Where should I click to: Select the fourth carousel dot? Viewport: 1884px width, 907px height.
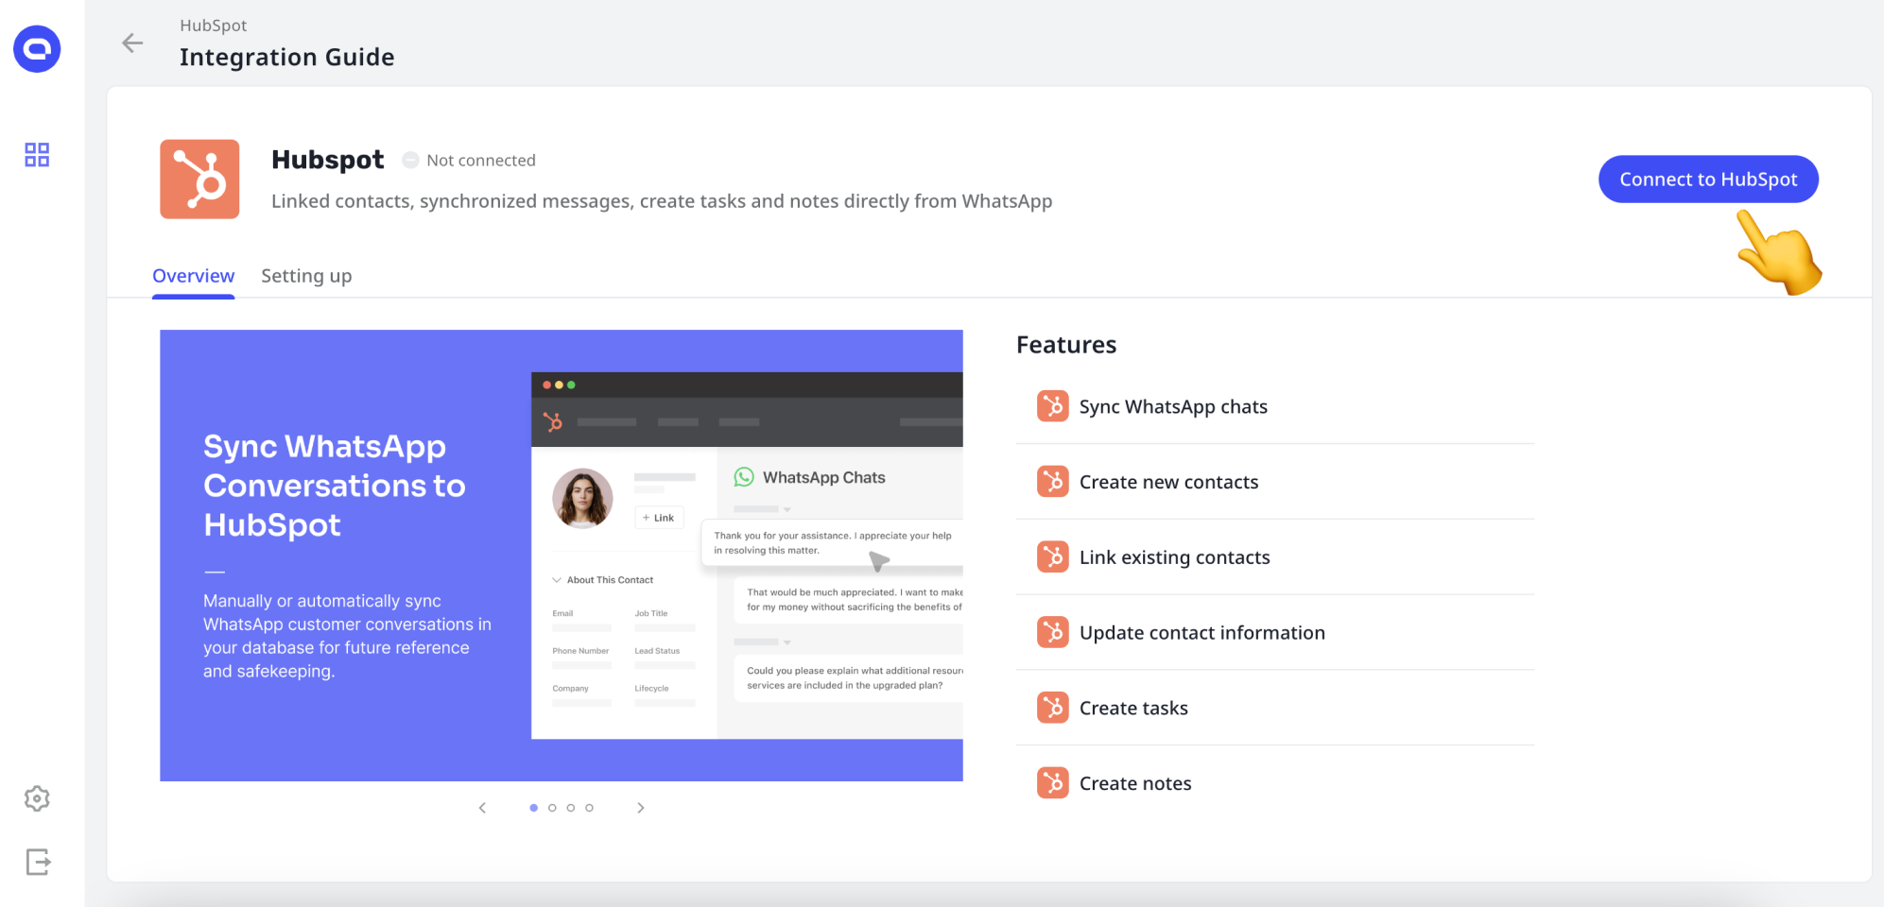pyautogui.click(x=589, y=808)
